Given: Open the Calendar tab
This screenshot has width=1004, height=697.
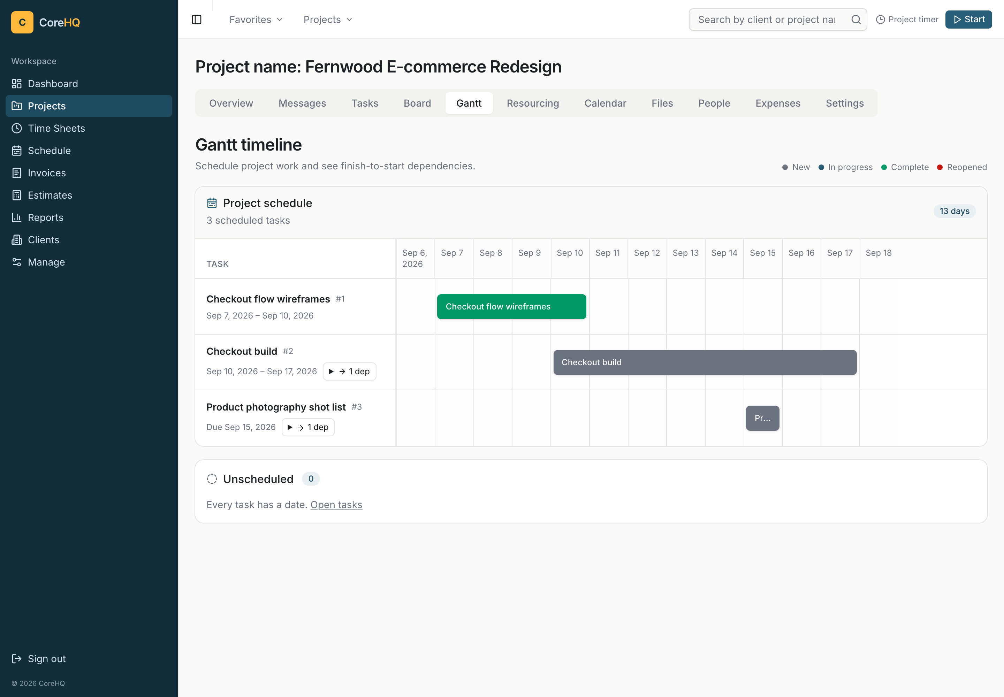Looking at the screenshot, I should 605,103.
